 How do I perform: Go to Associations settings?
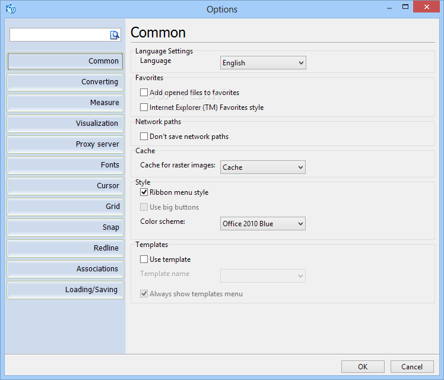(x=65, y=269)
